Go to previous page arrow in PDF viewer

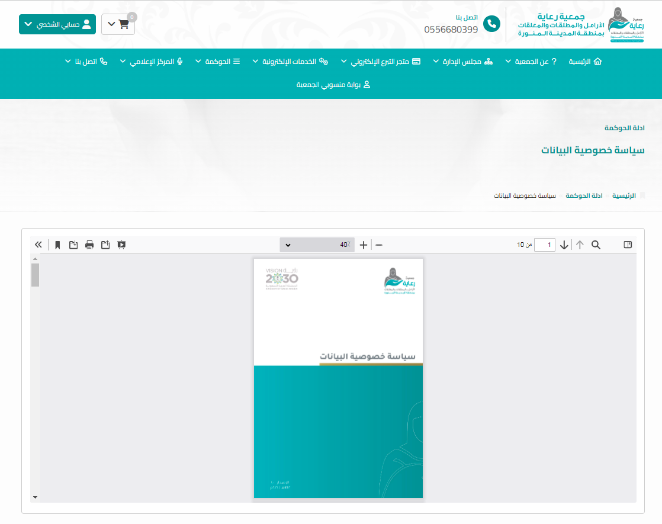[580, 245]
